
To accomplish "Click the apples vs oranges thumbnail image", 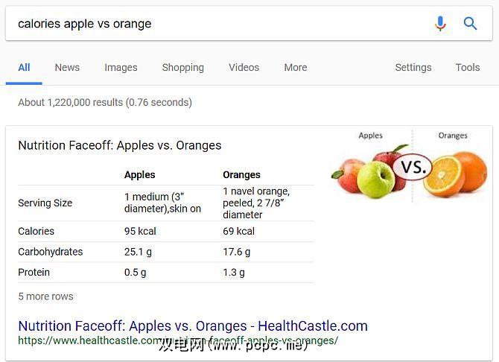I will [x=409, y=168].
